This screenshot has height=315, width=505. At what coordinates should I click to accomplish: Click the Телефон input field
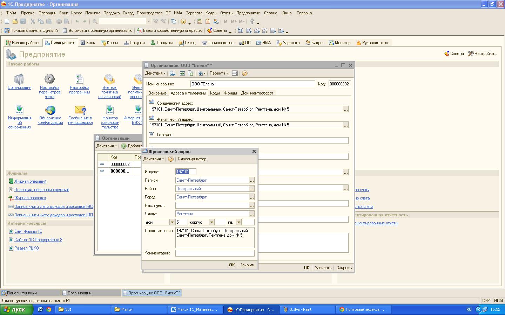tap(249, 140)
